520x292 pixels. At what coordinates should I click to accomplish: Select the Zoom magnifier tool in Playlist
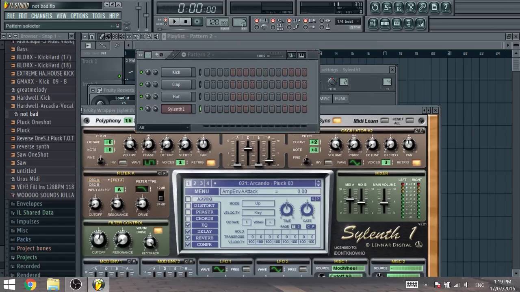click(x=149, y=36)
